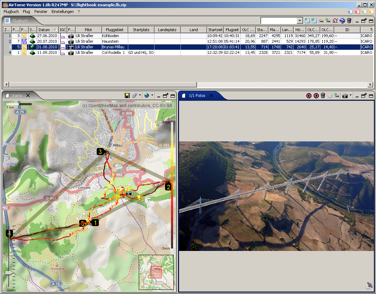This screenshot has height=294, width=376.
Task: Select the Hausstein flight cell
Action: point(115,41)
